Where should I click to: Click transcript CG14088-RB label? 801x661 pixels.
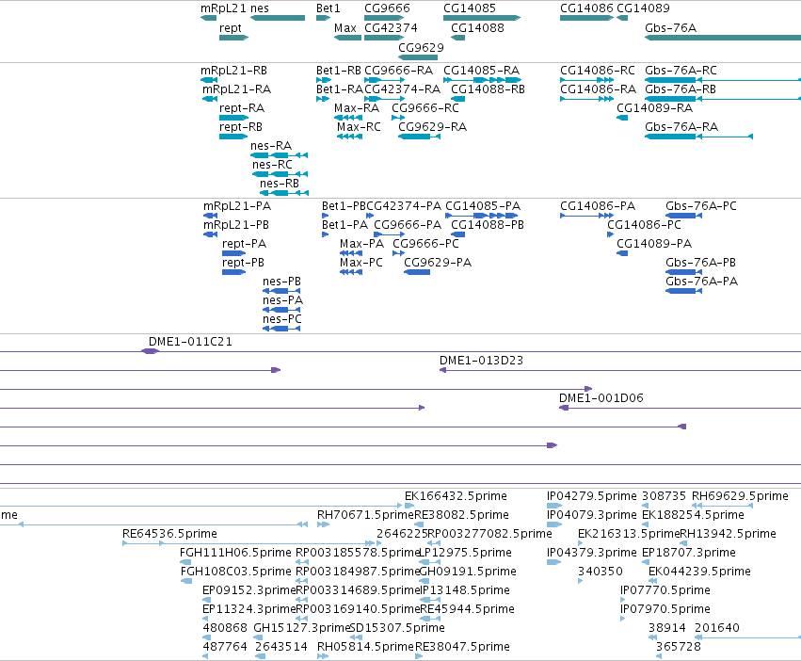click(488, 89)
